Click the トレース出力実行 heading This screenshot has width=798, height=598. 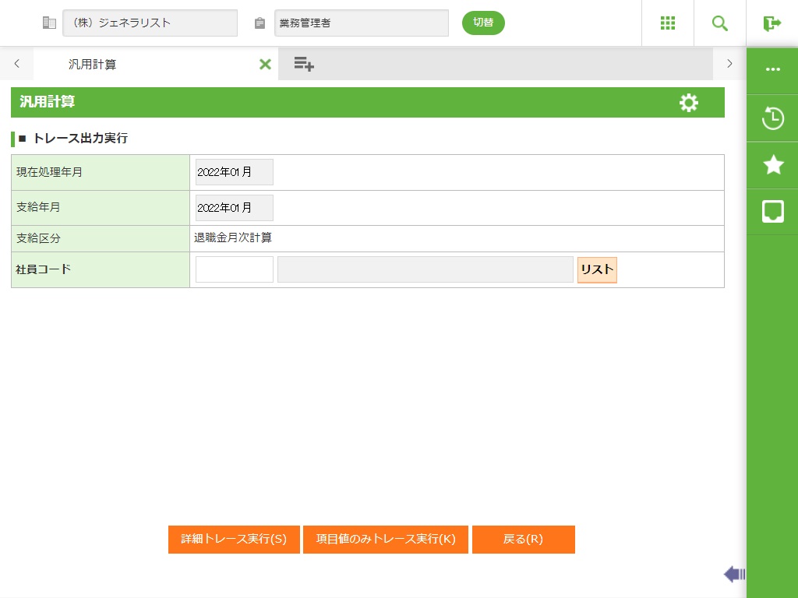point(80,139)
